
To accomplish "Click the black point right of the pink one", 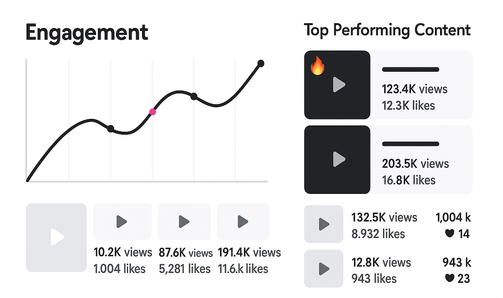I will coord(194,96).
